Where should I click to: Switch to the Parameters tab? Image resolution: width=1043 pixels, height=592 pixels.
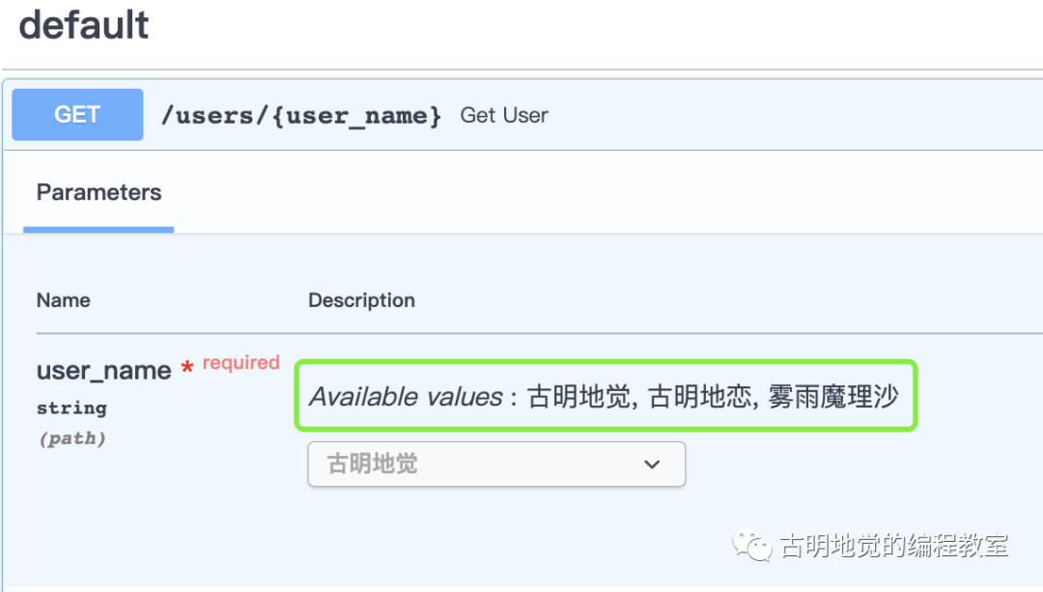[99, 192]
